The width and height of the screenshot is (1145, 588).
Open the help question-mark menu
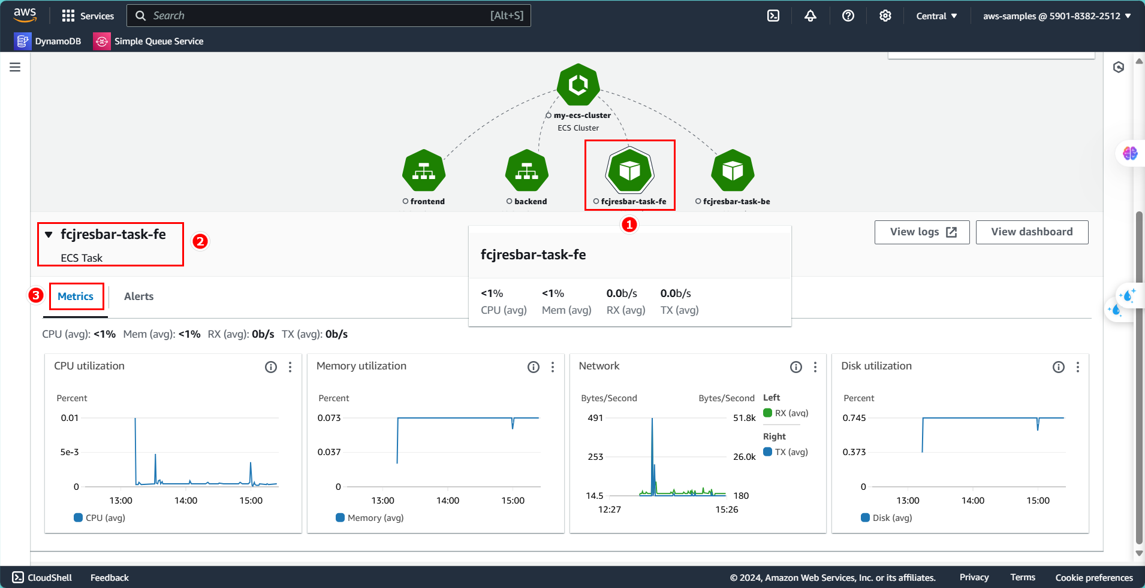coord(848,16)
